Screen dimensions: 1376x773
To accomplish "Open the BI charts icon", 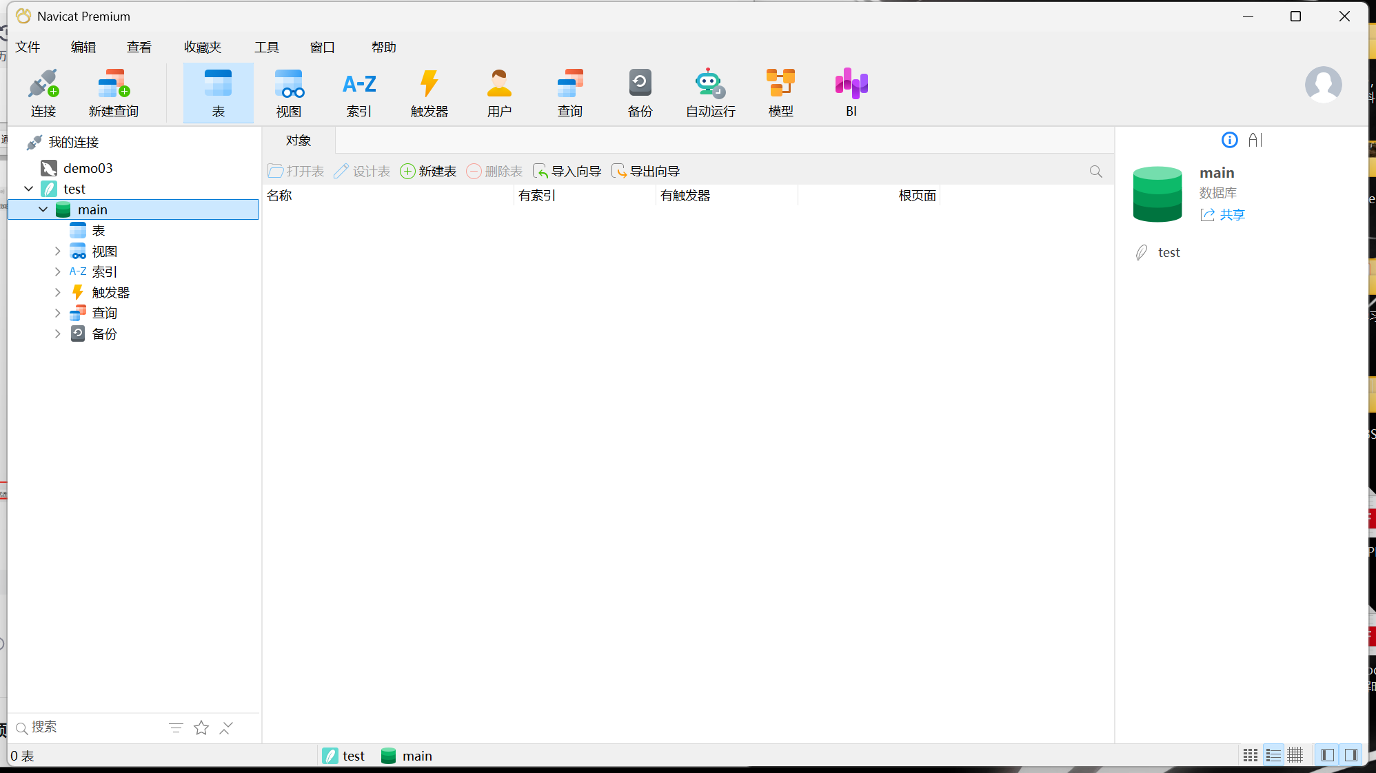I will [x=851, y=92].
